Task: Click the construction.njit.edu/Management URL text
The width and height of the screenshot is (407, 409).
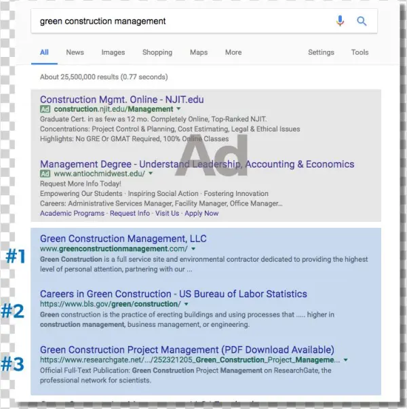Action: tap(113, 109)
